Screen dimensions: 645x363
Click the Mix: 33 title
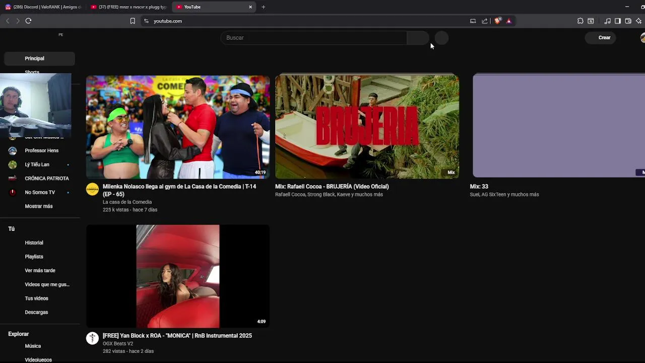(x=479, y=187)
